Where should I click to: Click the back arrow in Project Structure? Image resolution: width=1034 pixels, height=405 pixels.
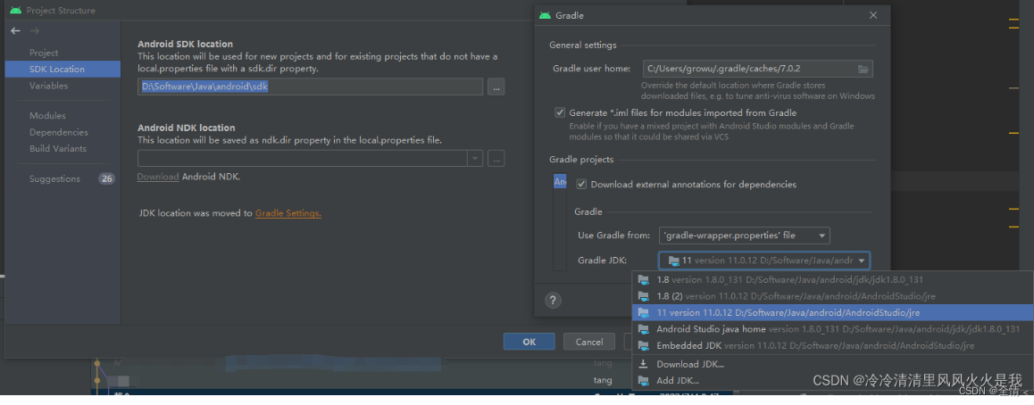click(15, 31)
